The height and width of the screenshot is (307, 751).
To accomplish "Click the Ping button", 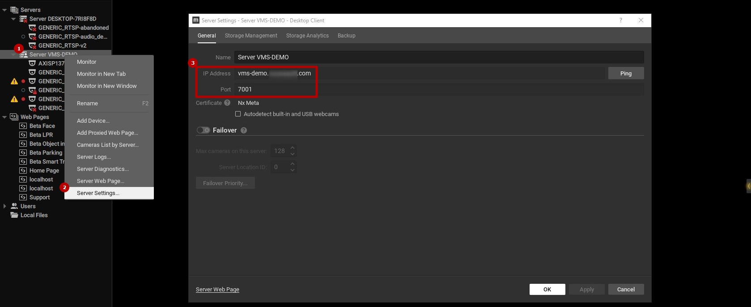I will pos(626,73).
